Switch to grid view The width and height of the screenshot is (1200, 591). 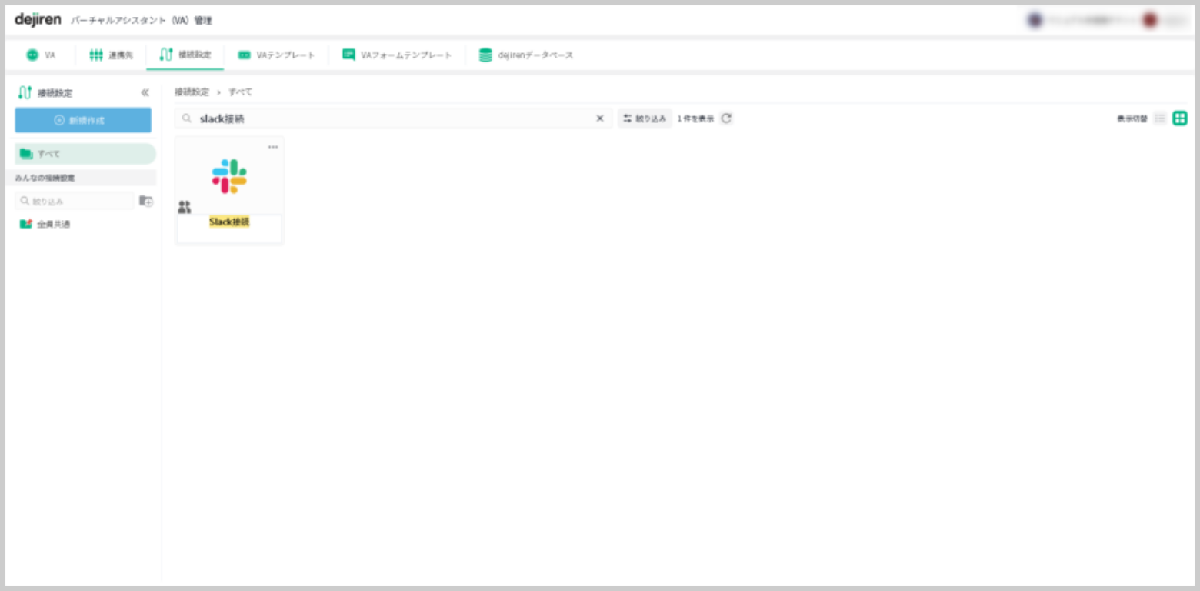(x=1180, y=119)
